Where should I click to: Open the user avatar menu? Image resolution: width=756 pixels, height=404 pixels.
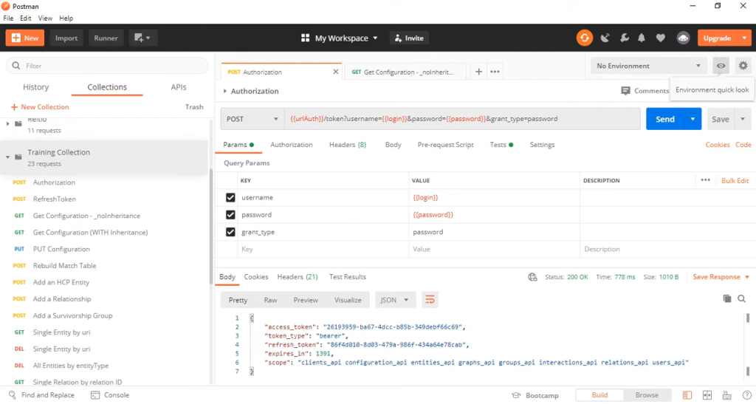point(683,38)
